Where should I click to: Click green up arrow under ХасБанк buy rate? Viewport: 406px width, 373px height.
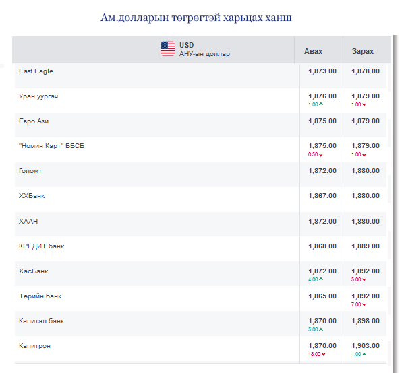coord(321,279)
